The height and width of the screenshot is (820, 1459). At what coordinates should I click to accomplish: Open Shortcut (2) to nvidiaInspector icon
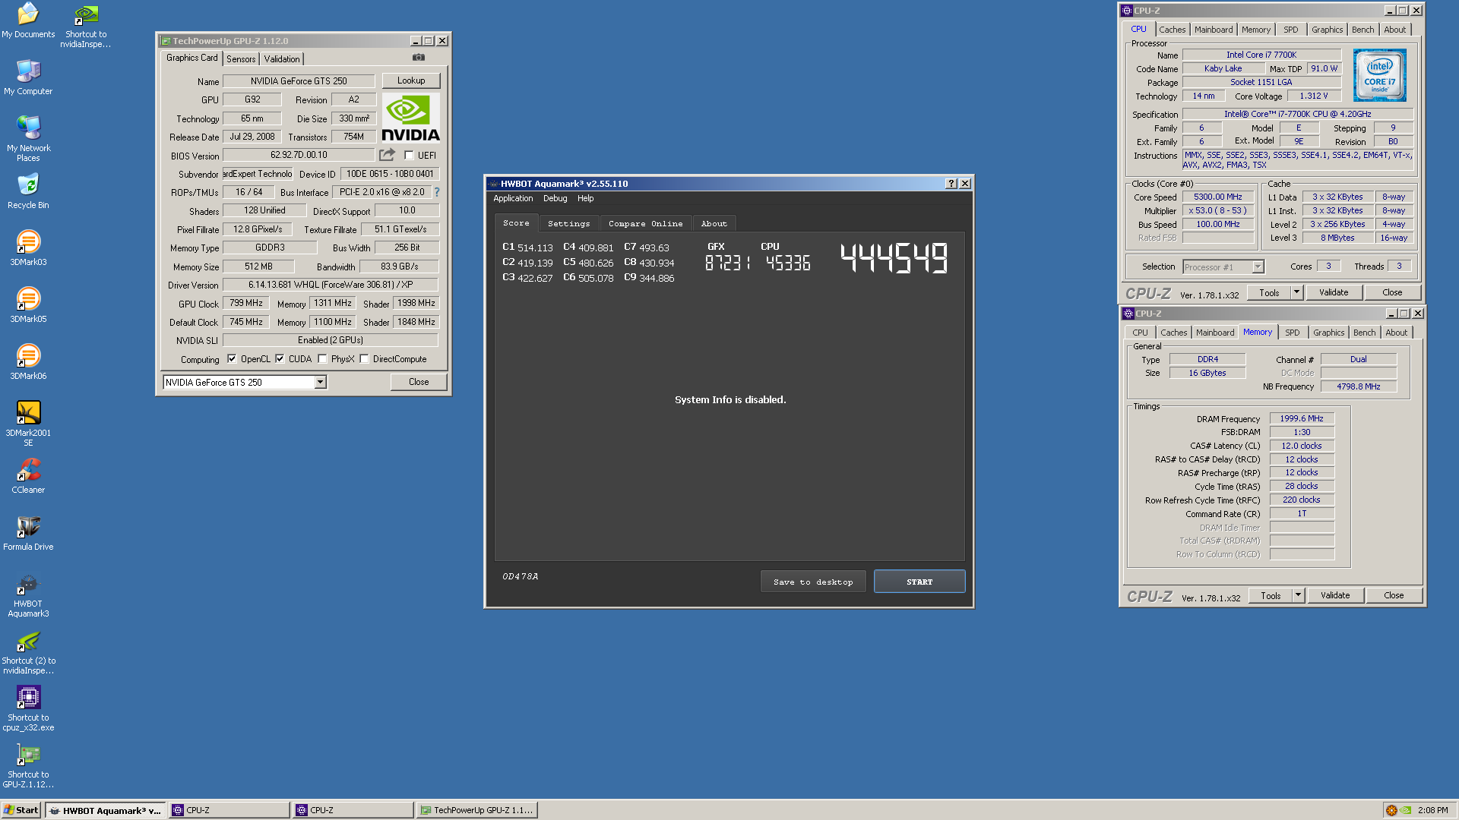[28, 652]
